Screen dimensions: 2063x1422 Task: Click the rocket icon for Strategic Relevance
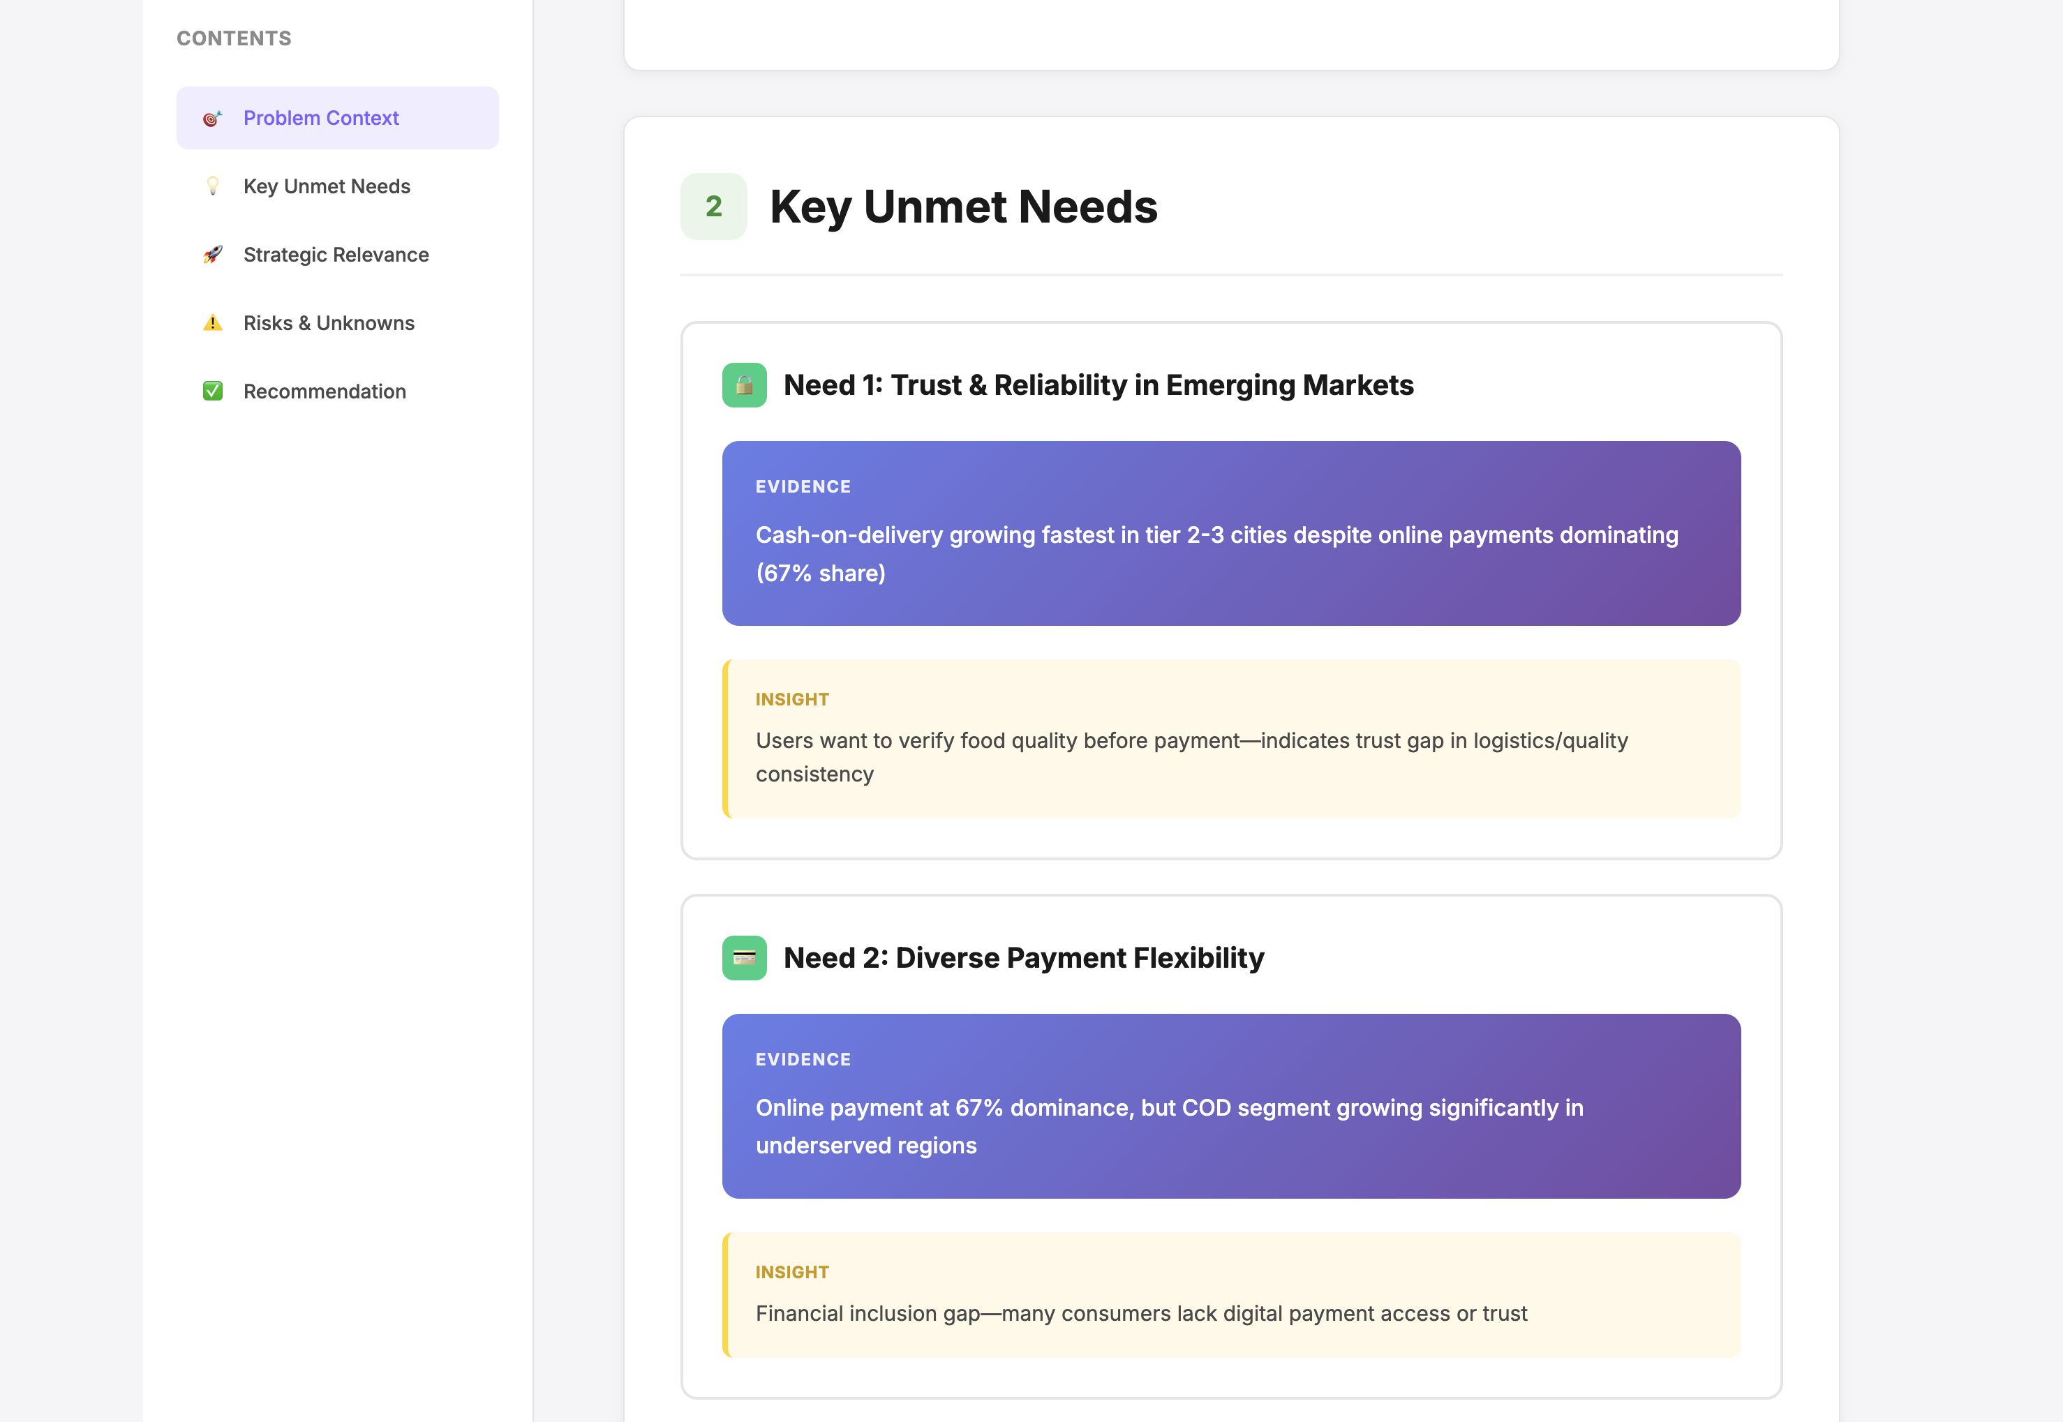coord(211,255)
